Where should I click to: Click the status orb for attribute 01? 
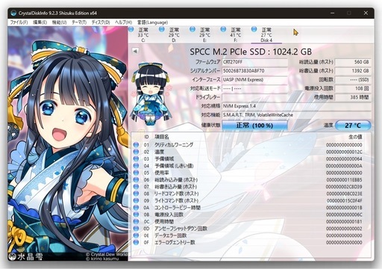tap(136, 145)
